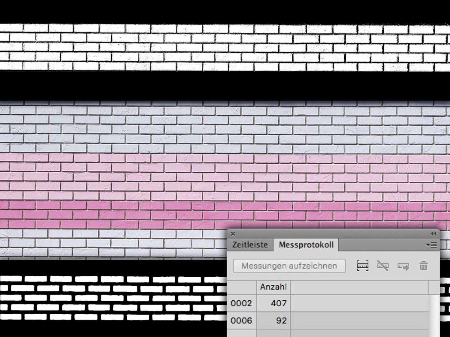The height and width of the screenshot is (337, 450).
Task: Click the measurement table's vertical scrollbar
Action: pos(434,315)
